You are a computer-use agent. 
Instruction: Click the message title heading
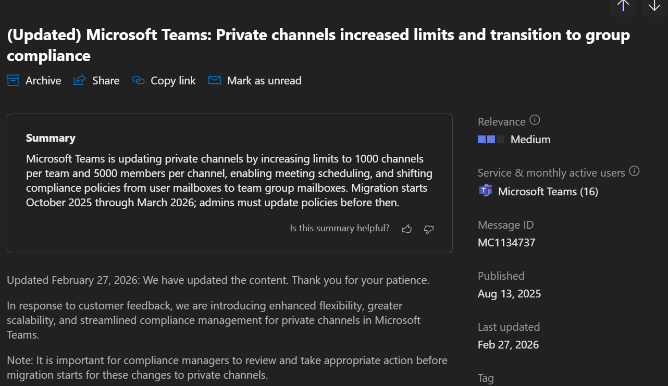click(318, 45)
